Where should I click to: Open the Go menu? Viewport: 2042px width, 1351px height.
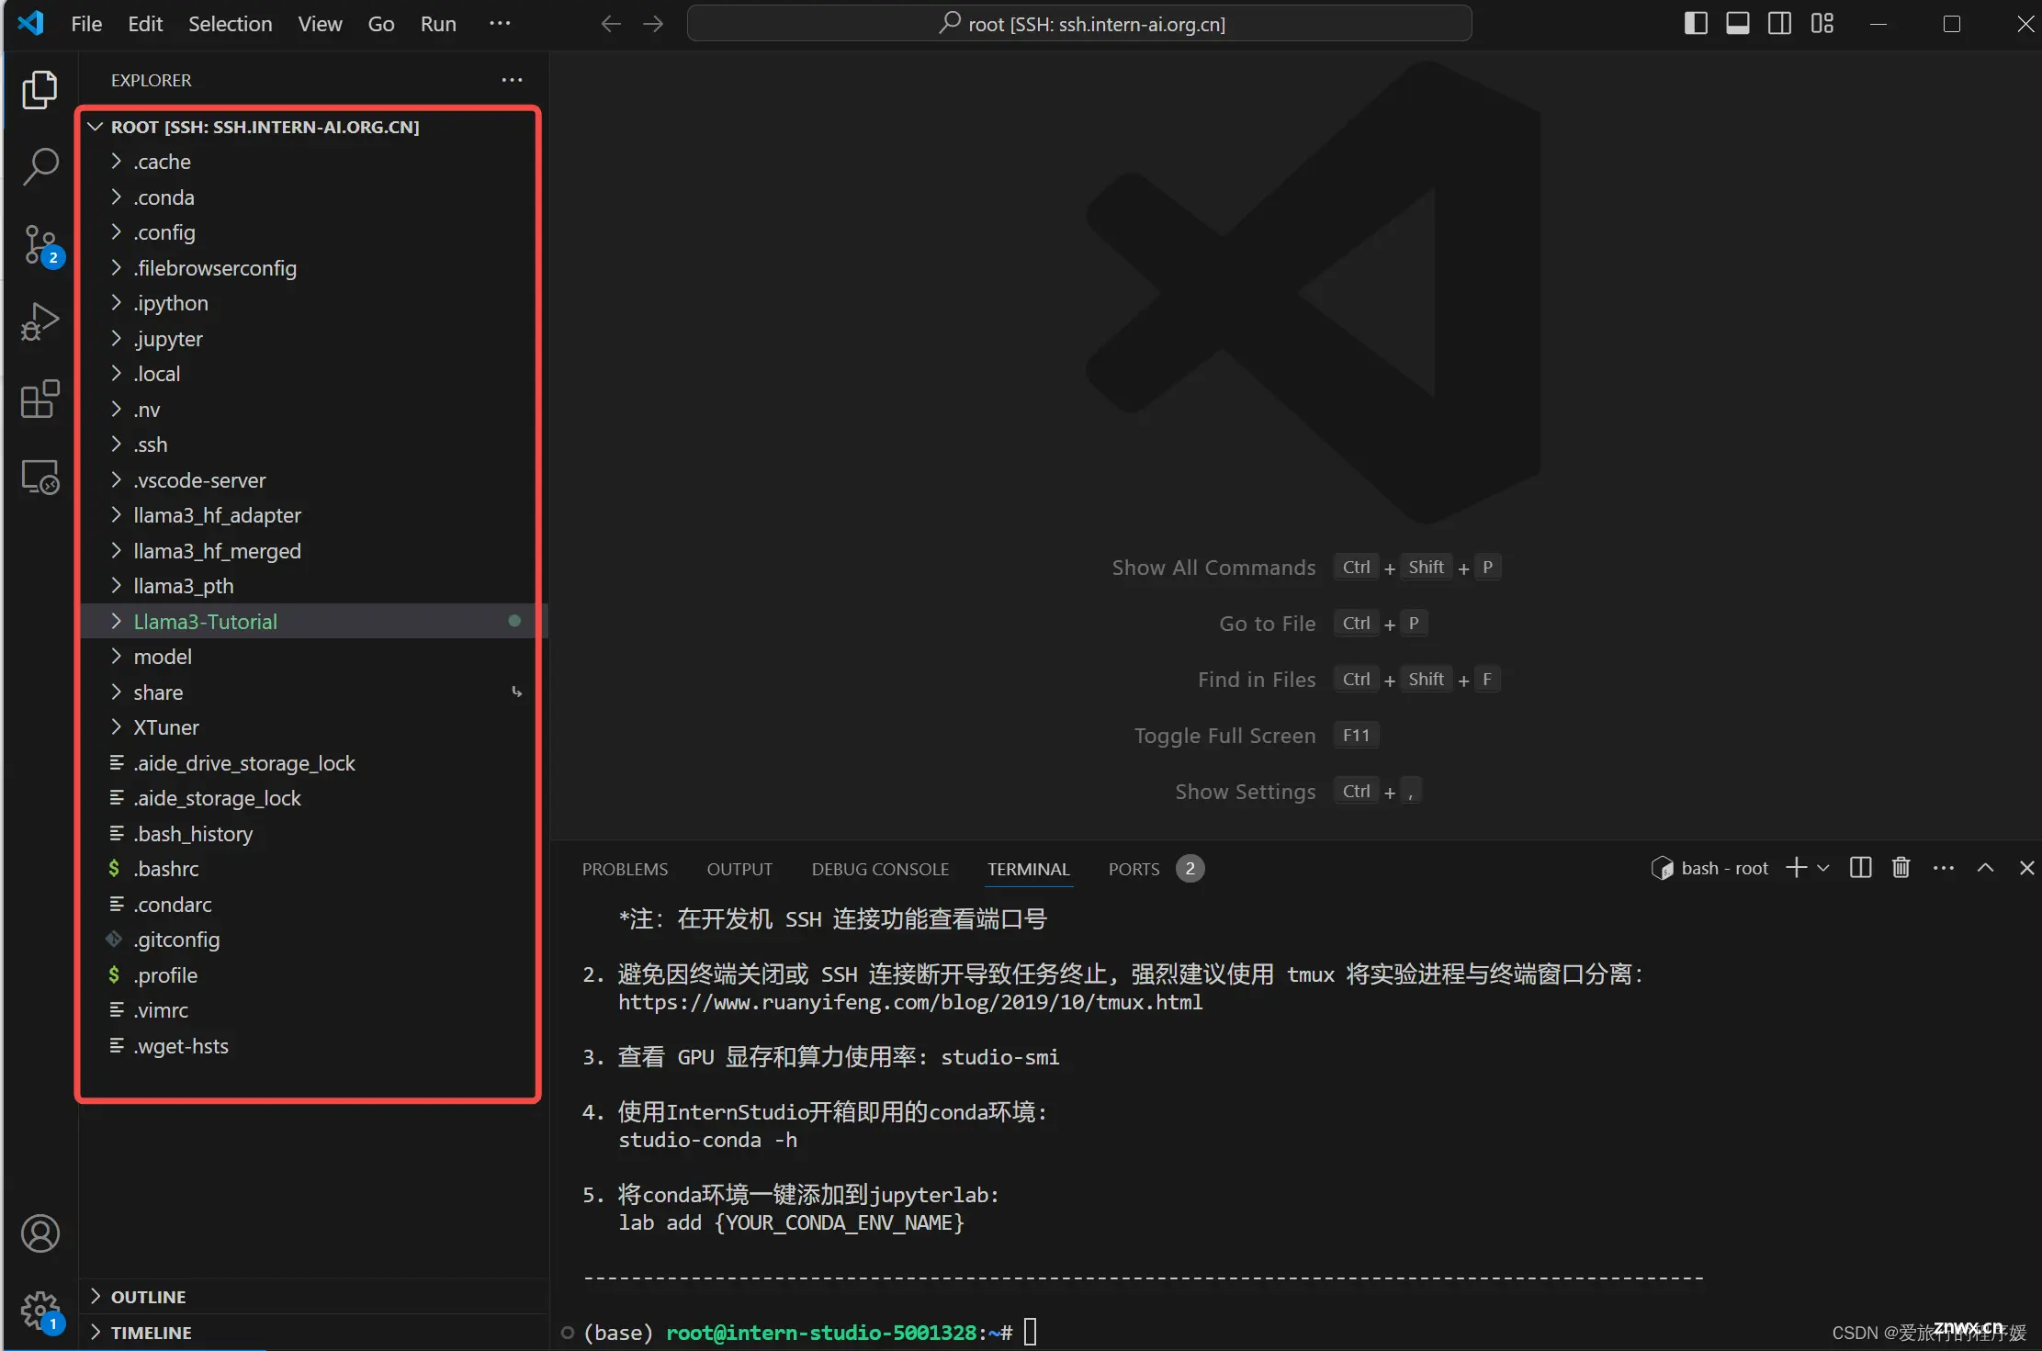(x=380, y=24)
